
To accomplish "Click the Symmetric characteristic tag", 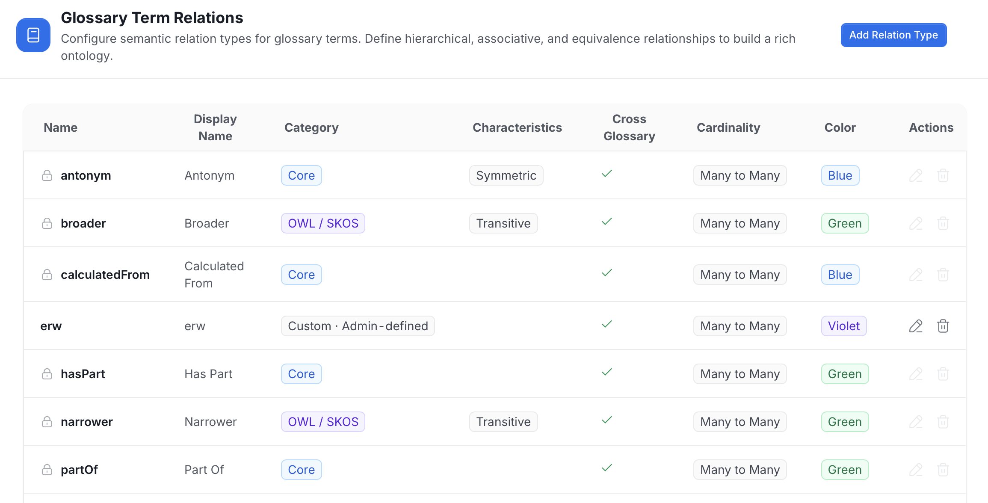I will coord(506,175).
